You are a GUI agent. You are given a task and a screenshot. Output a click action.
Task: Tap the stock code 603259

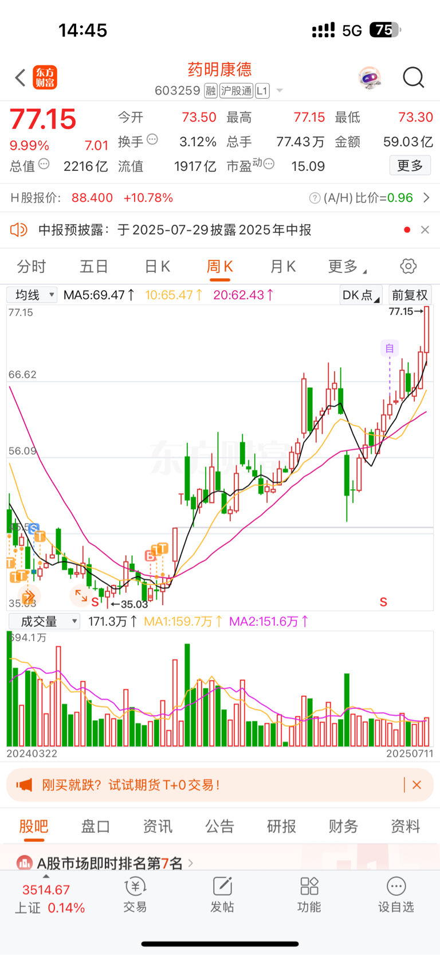click(x=178, y=91)
